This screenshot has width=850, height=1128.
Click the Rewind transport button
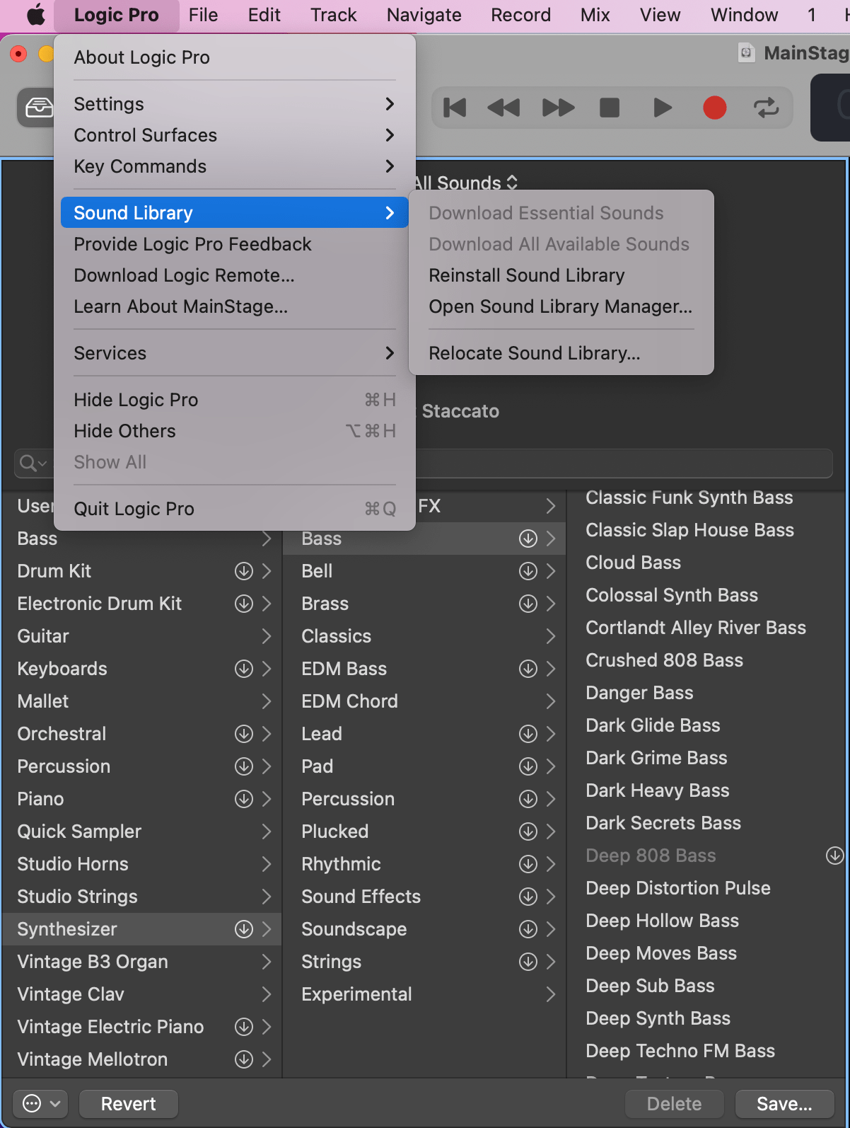[504, 108]
